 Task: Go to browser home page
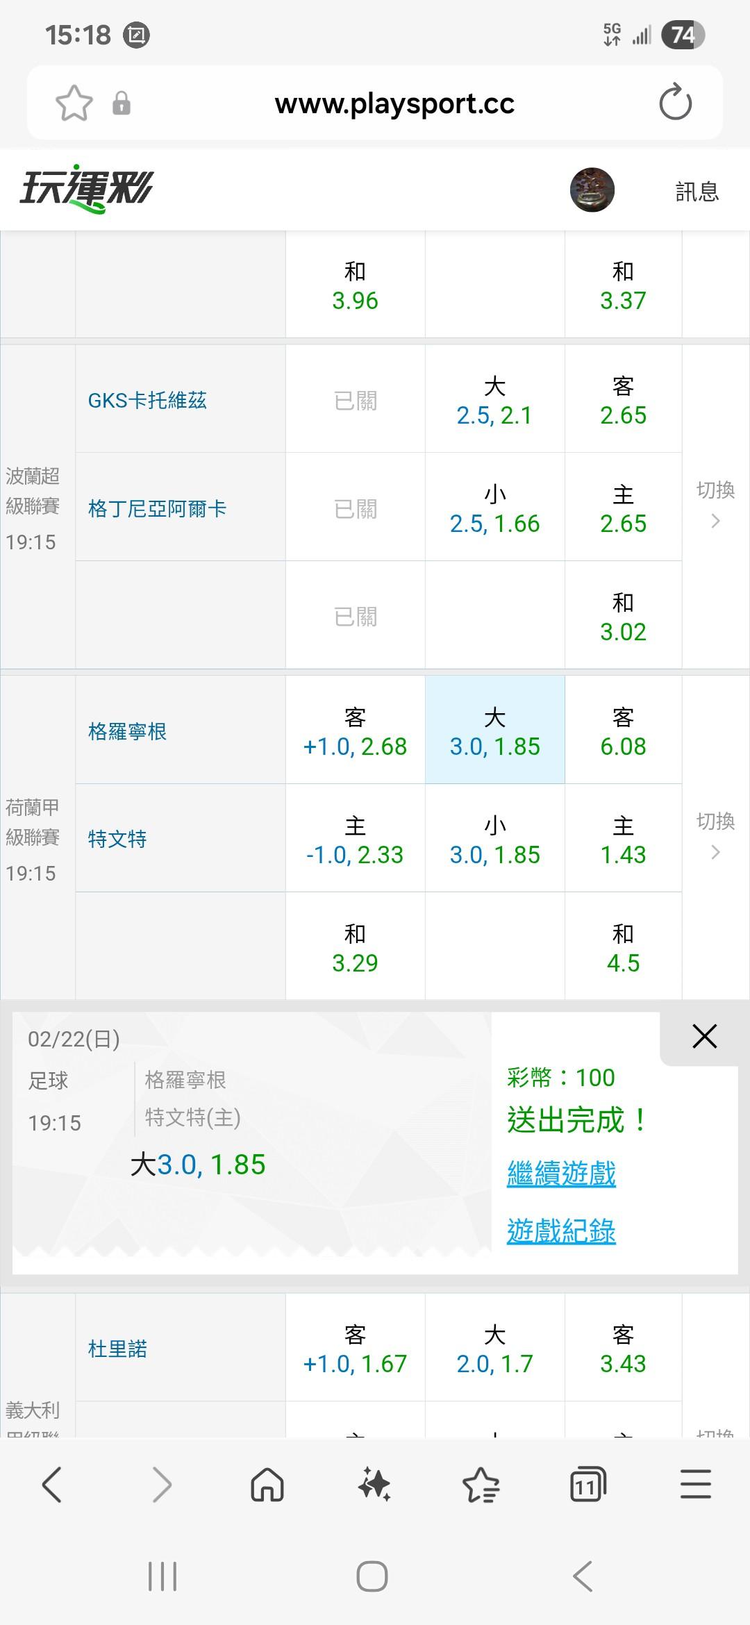click(x=267, y=1485)
